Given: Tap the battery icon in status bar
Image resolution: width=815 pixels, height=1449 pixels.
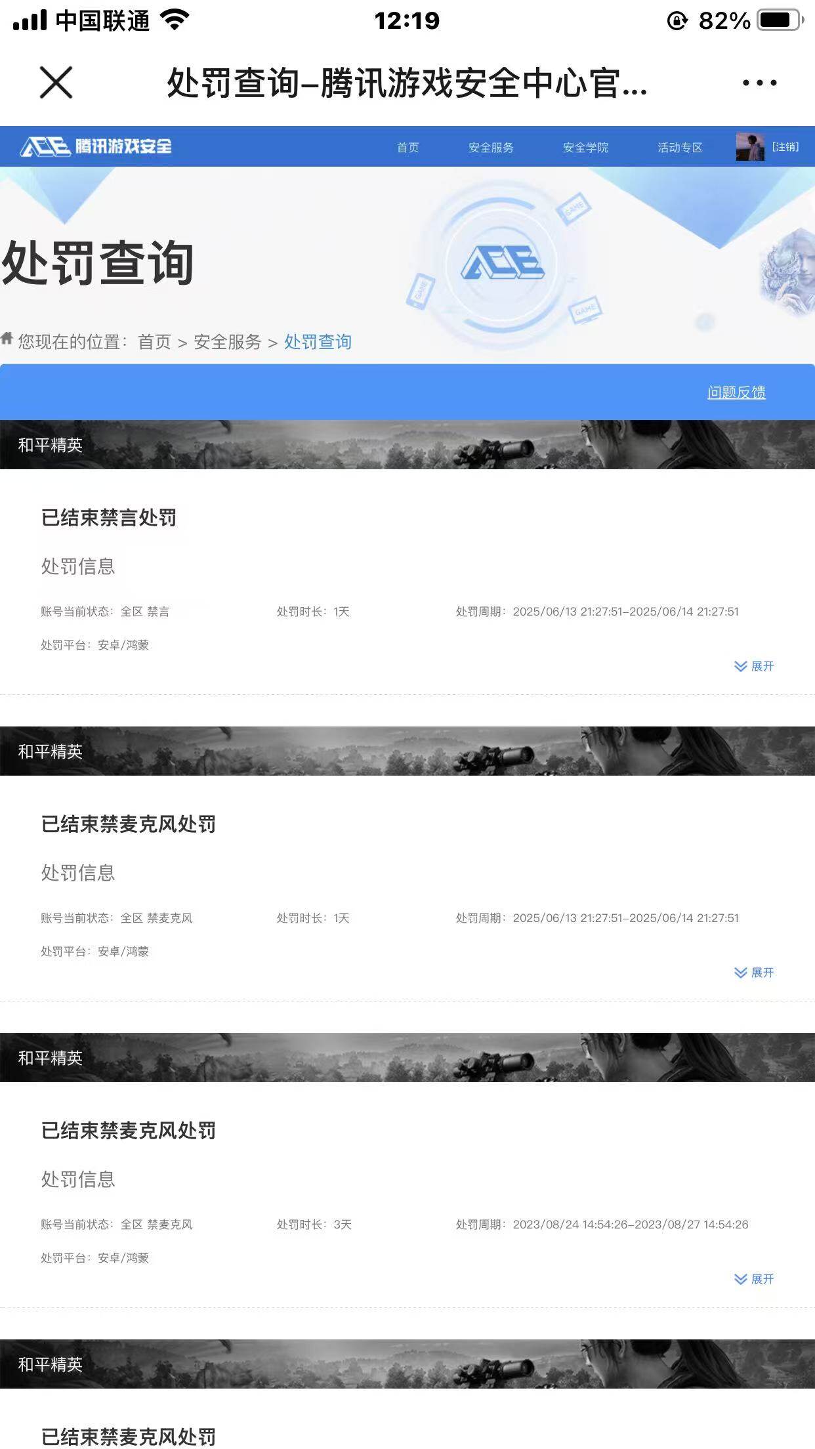Looking at the screenshot, I should (781, 20).
